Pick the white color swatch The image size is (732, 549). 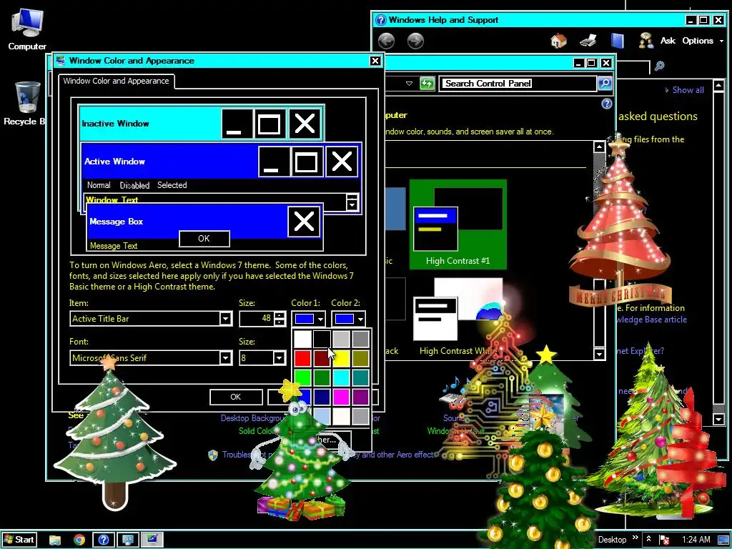tap(302, 339)
